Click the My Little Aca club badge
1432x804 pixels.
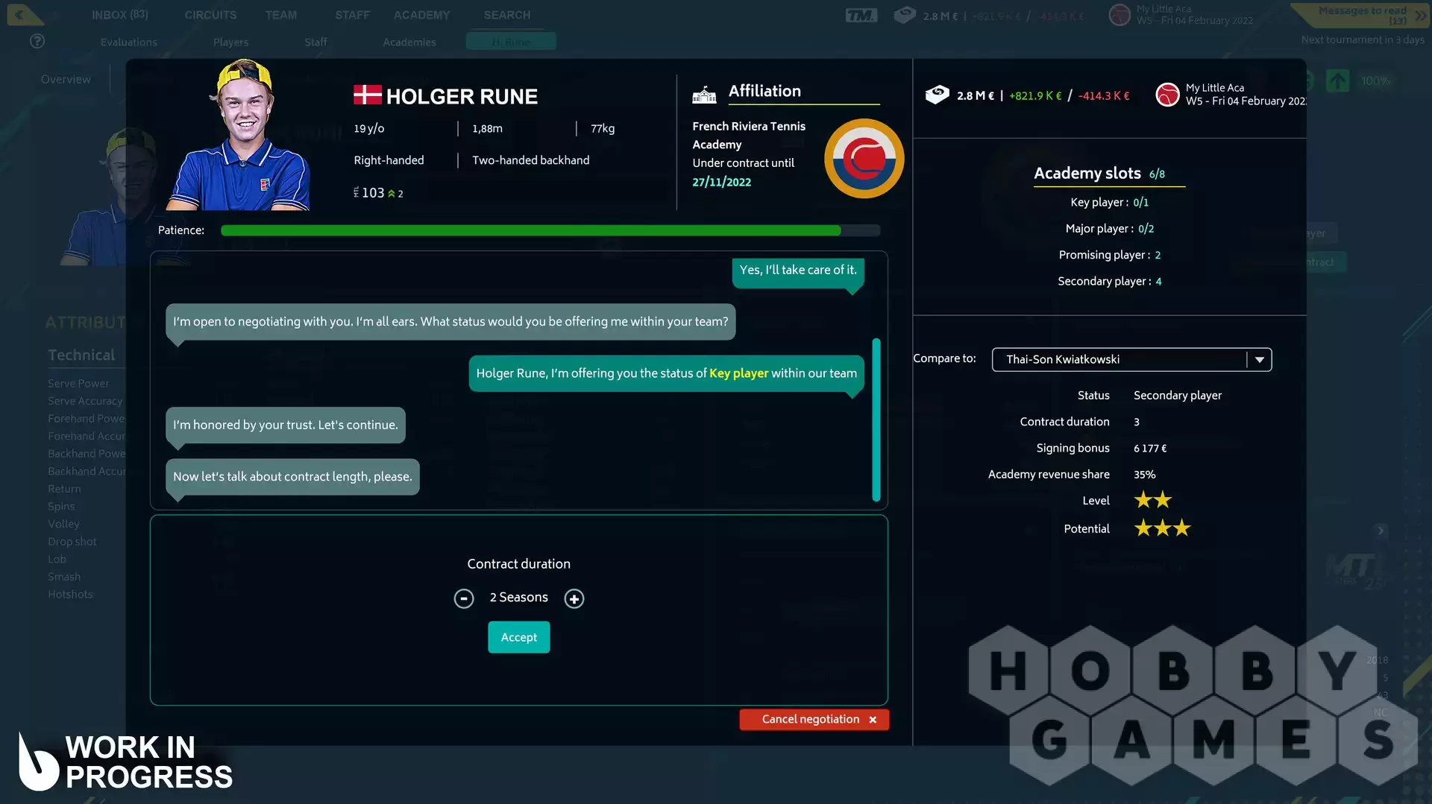click(1166, 95)
